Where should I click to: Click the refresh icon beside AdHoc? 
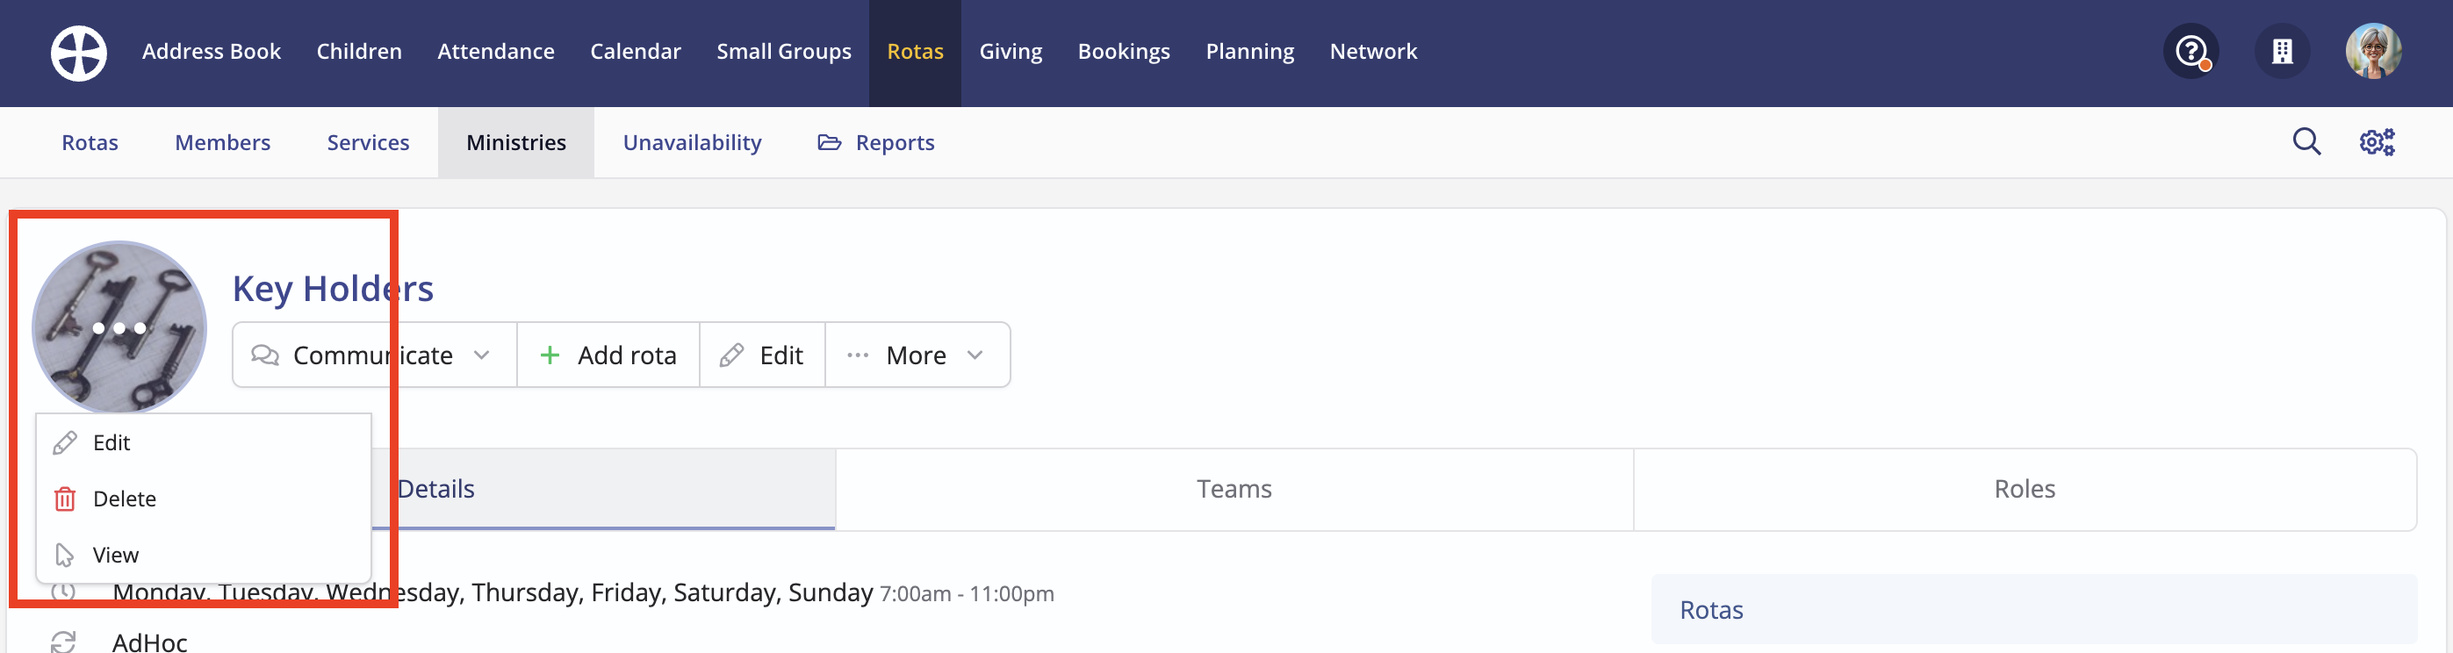63,642
